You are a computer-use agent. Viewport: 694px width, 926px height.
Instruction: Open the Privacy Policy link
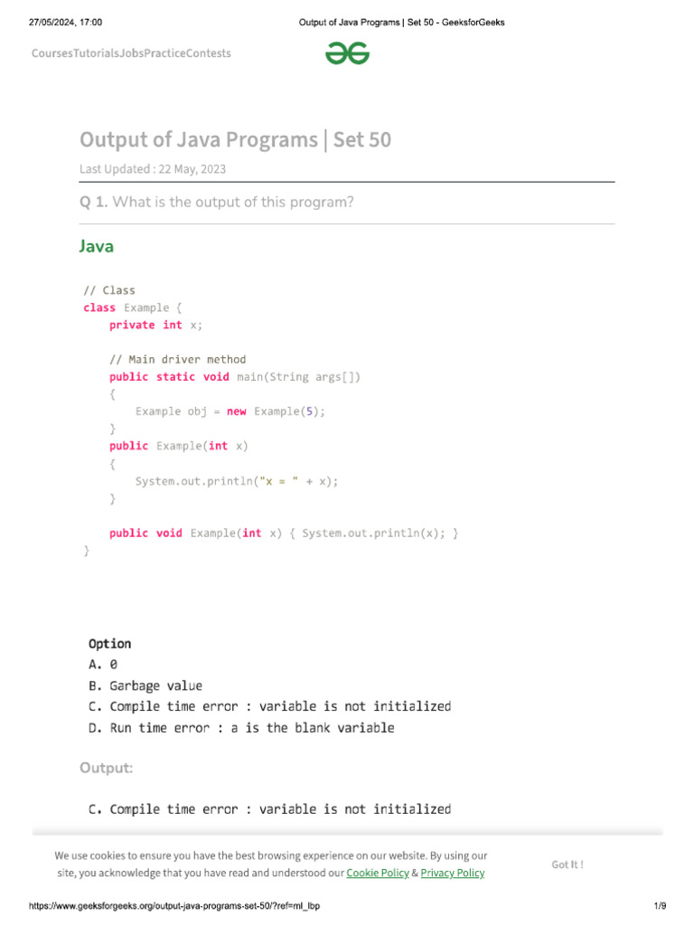[x=452, y=874]
